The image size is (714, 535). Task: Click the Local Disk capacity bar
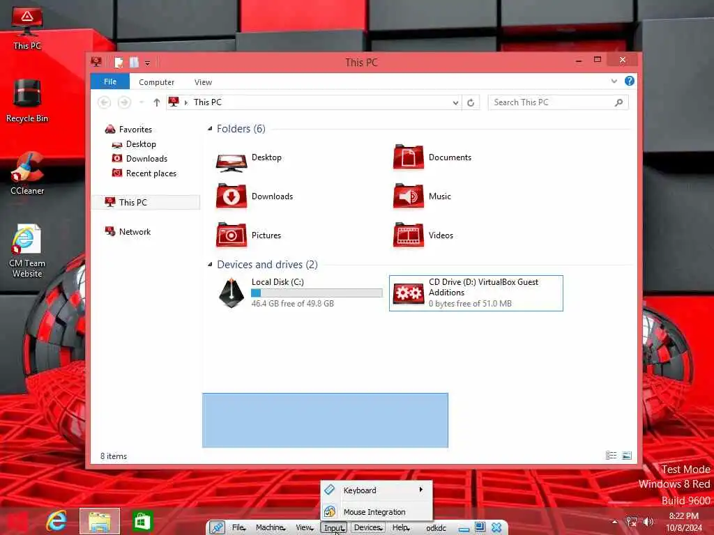pyautogui.click(x=317, y=293)
